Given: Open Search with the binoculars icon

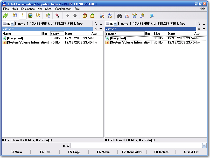Looking at the screenshot, I should click(x=120, y=16).
